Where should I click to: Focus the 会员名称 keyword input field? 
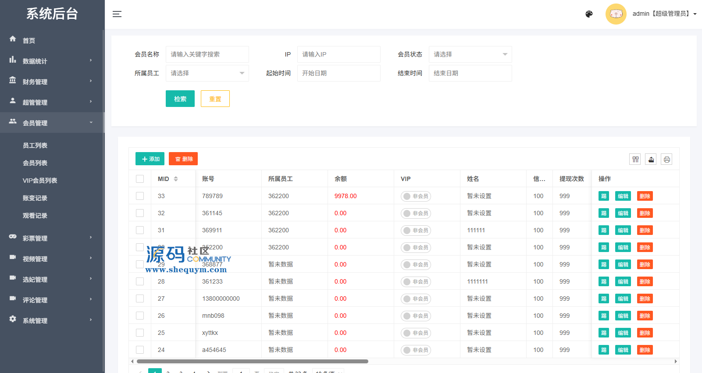207,54
